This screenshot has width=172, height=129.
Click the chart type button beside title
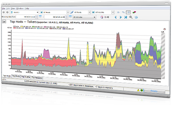coord(4,21)
